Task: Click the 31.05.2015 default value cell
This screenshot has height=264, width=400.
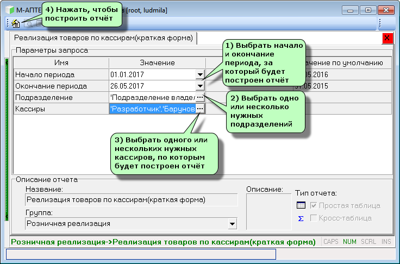Action: point(342,86)
